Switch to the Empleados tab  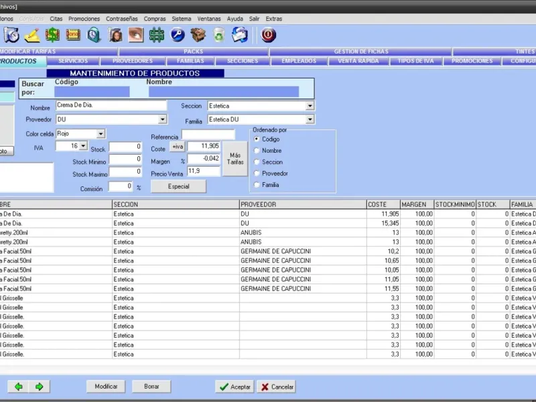pyautogui.click(x=299, y=61)
